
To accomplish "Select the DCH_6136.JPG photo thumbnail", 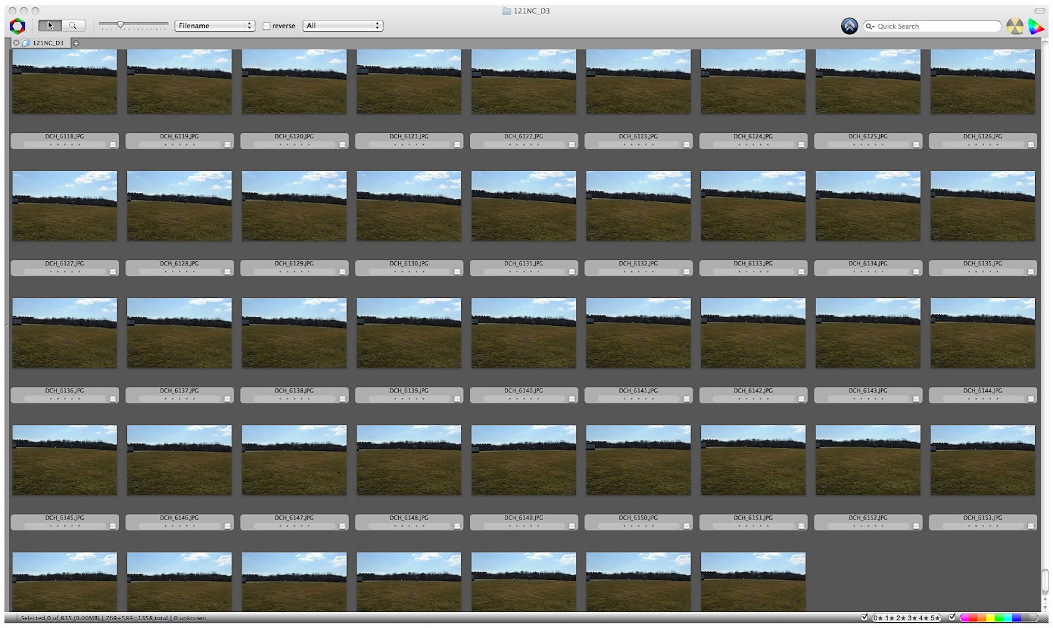I will pyautogui.click(x=64, y=333).
